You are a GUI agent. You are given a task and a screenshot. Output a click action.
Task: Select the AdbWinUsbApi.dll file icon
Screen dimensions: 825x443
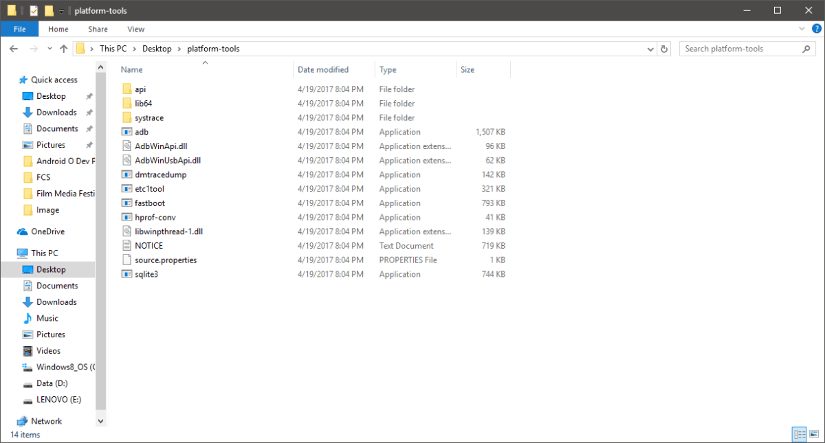click(x=126, y=161)
